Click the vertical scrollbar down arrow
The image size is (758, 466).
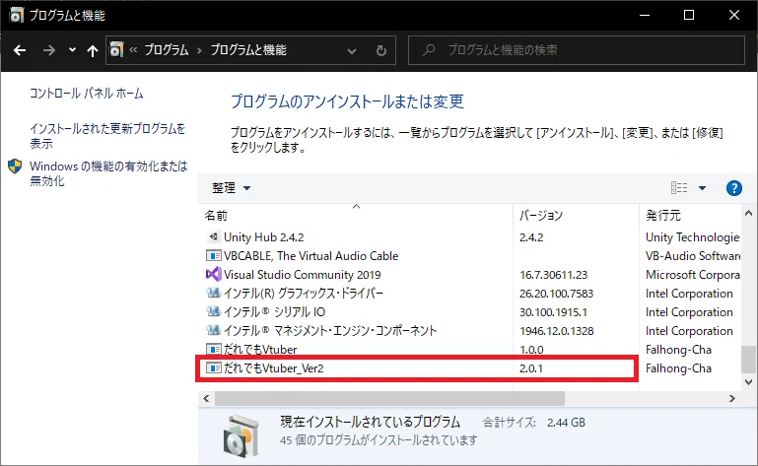click(749, 382)
